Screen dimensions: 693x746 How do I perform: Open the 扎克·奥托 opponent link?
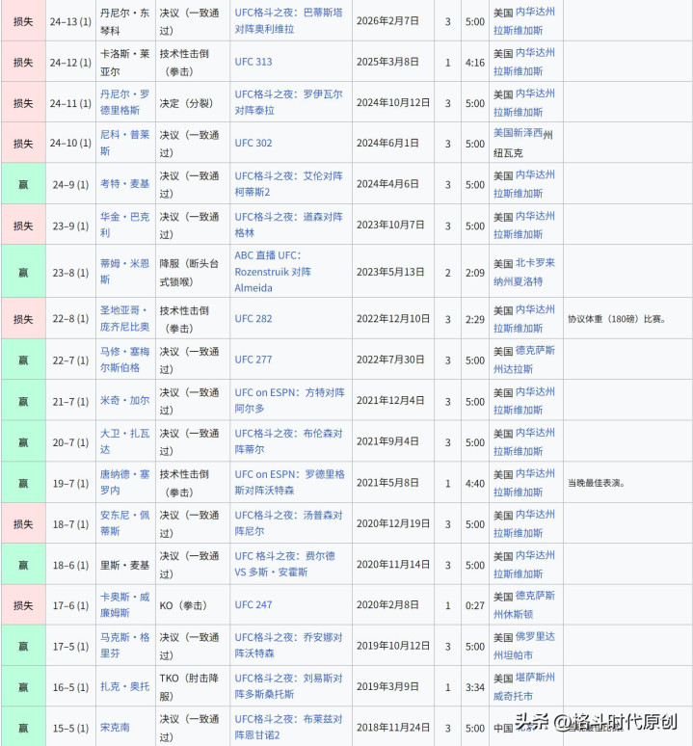click(x=124, y=686)
